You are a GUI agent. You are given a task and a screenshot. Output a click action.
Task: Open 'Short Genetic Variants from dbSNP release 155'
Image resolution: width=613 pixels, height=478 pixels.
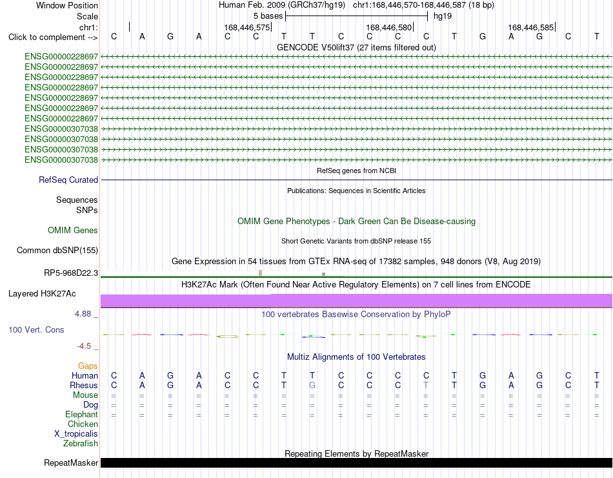coord(356,241)
